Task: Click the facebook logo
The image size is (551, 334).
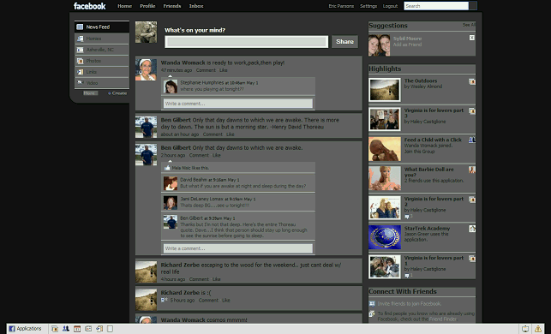Action: click(x=90, y=6)
